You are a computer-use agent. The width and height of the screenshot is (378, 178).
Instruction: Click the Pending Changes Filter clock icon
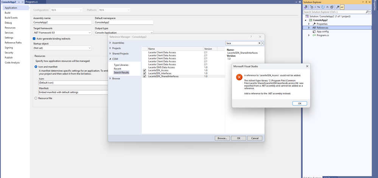pos(312,7)
